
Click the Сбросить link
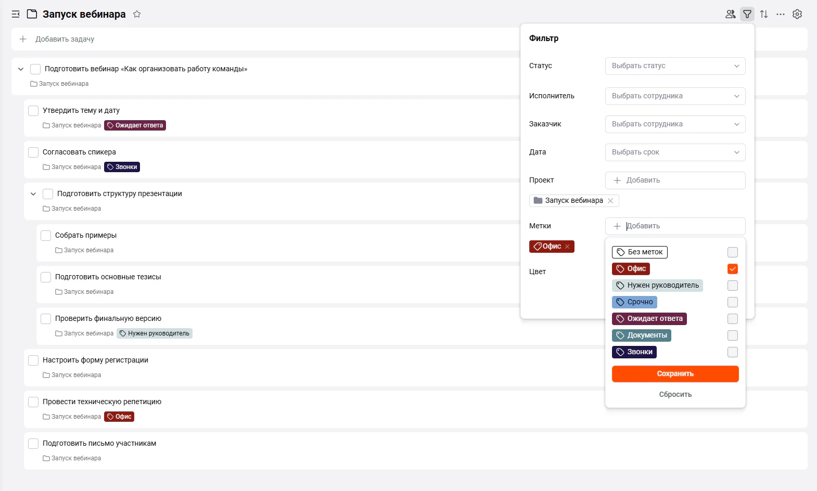pos(675,394)
